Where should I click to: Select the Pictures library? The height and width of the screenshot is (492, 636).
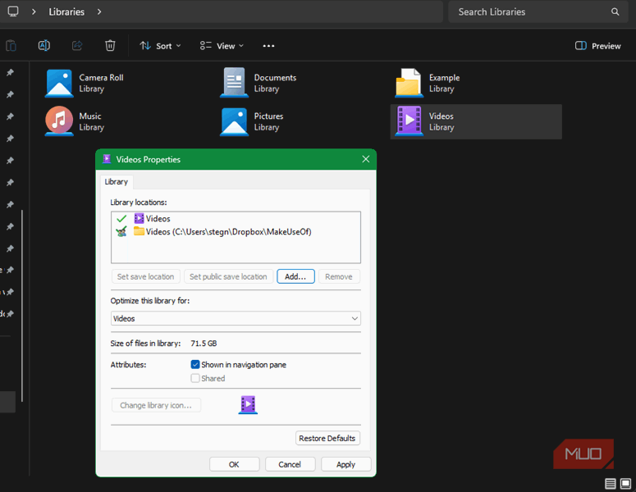(x=252, y=121)
